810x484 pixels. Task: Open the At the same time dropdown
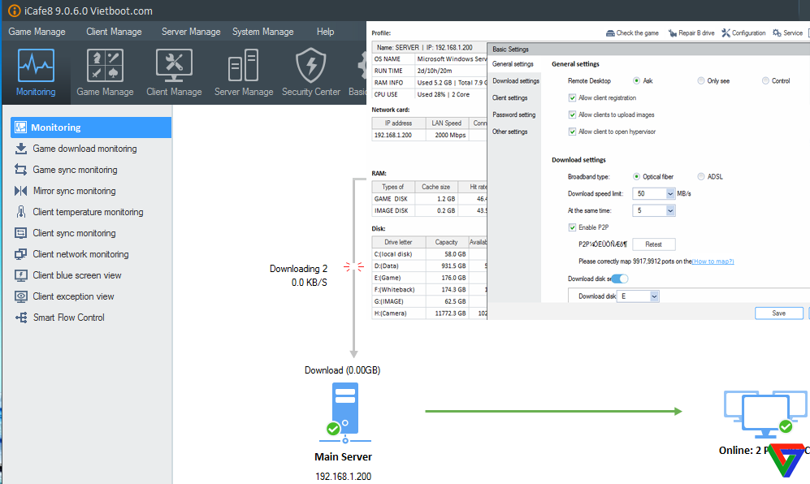pos(670,210)
